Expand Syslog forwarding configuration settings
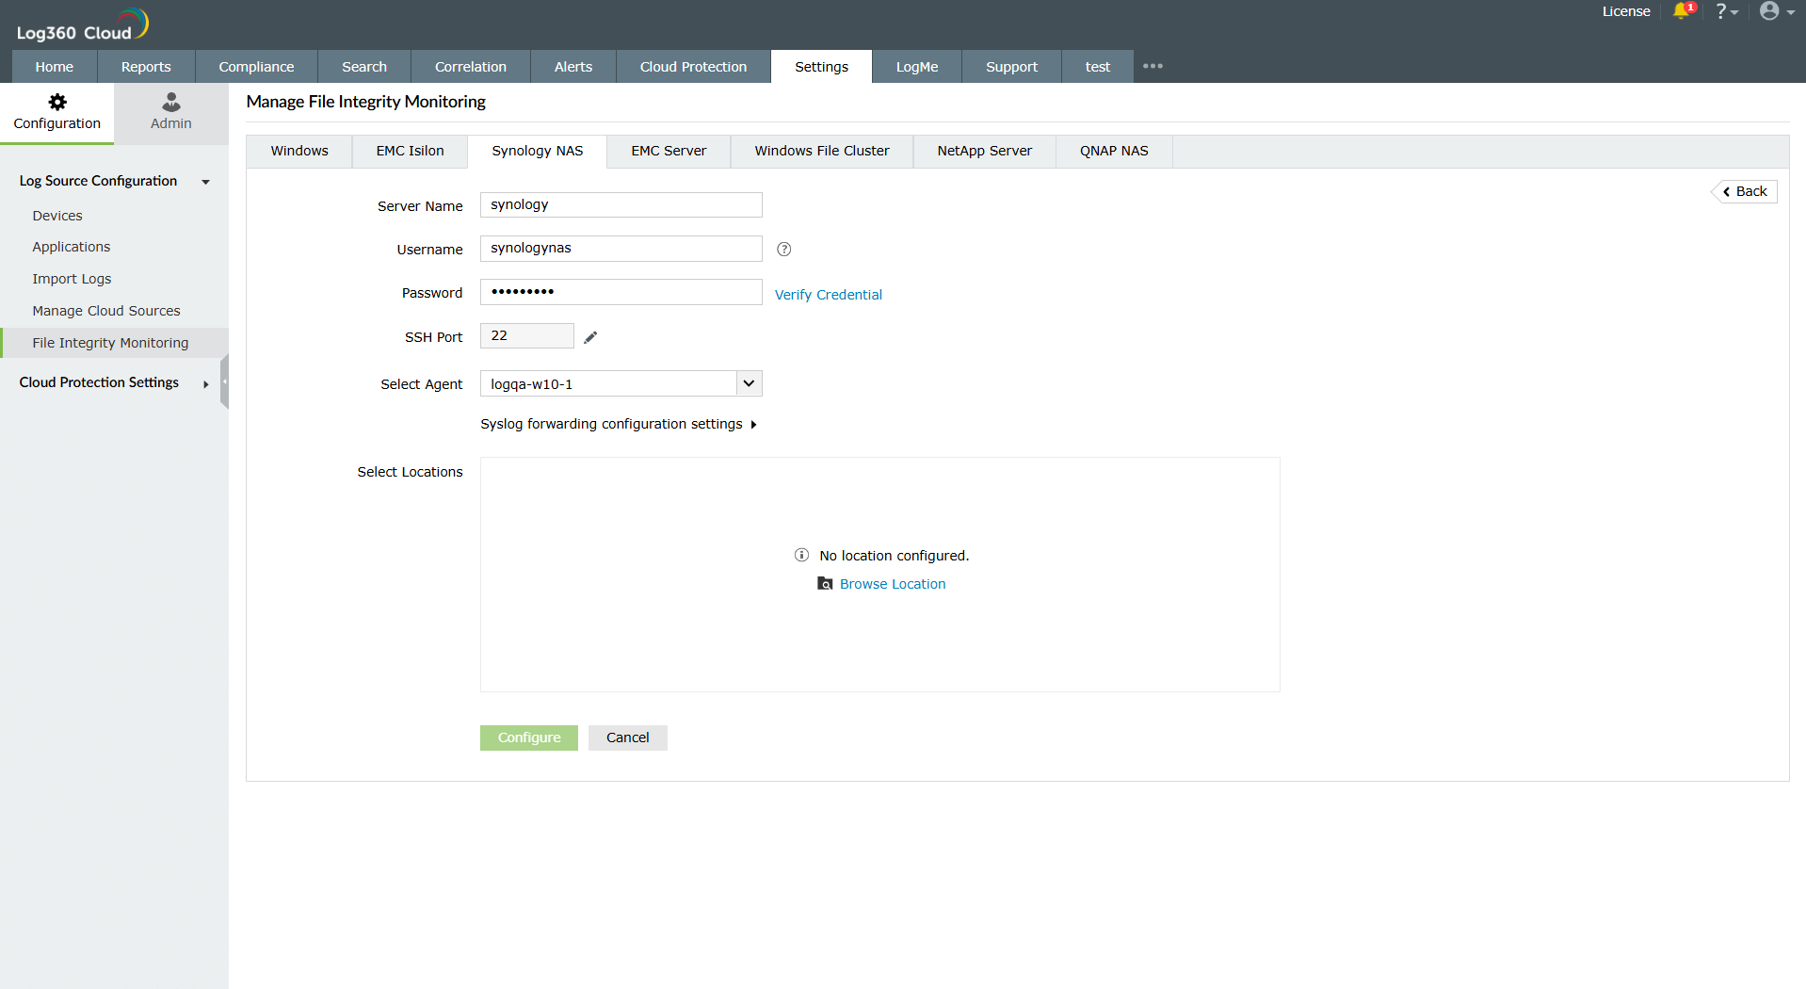1806x989 pixels. tap(619, 425)
